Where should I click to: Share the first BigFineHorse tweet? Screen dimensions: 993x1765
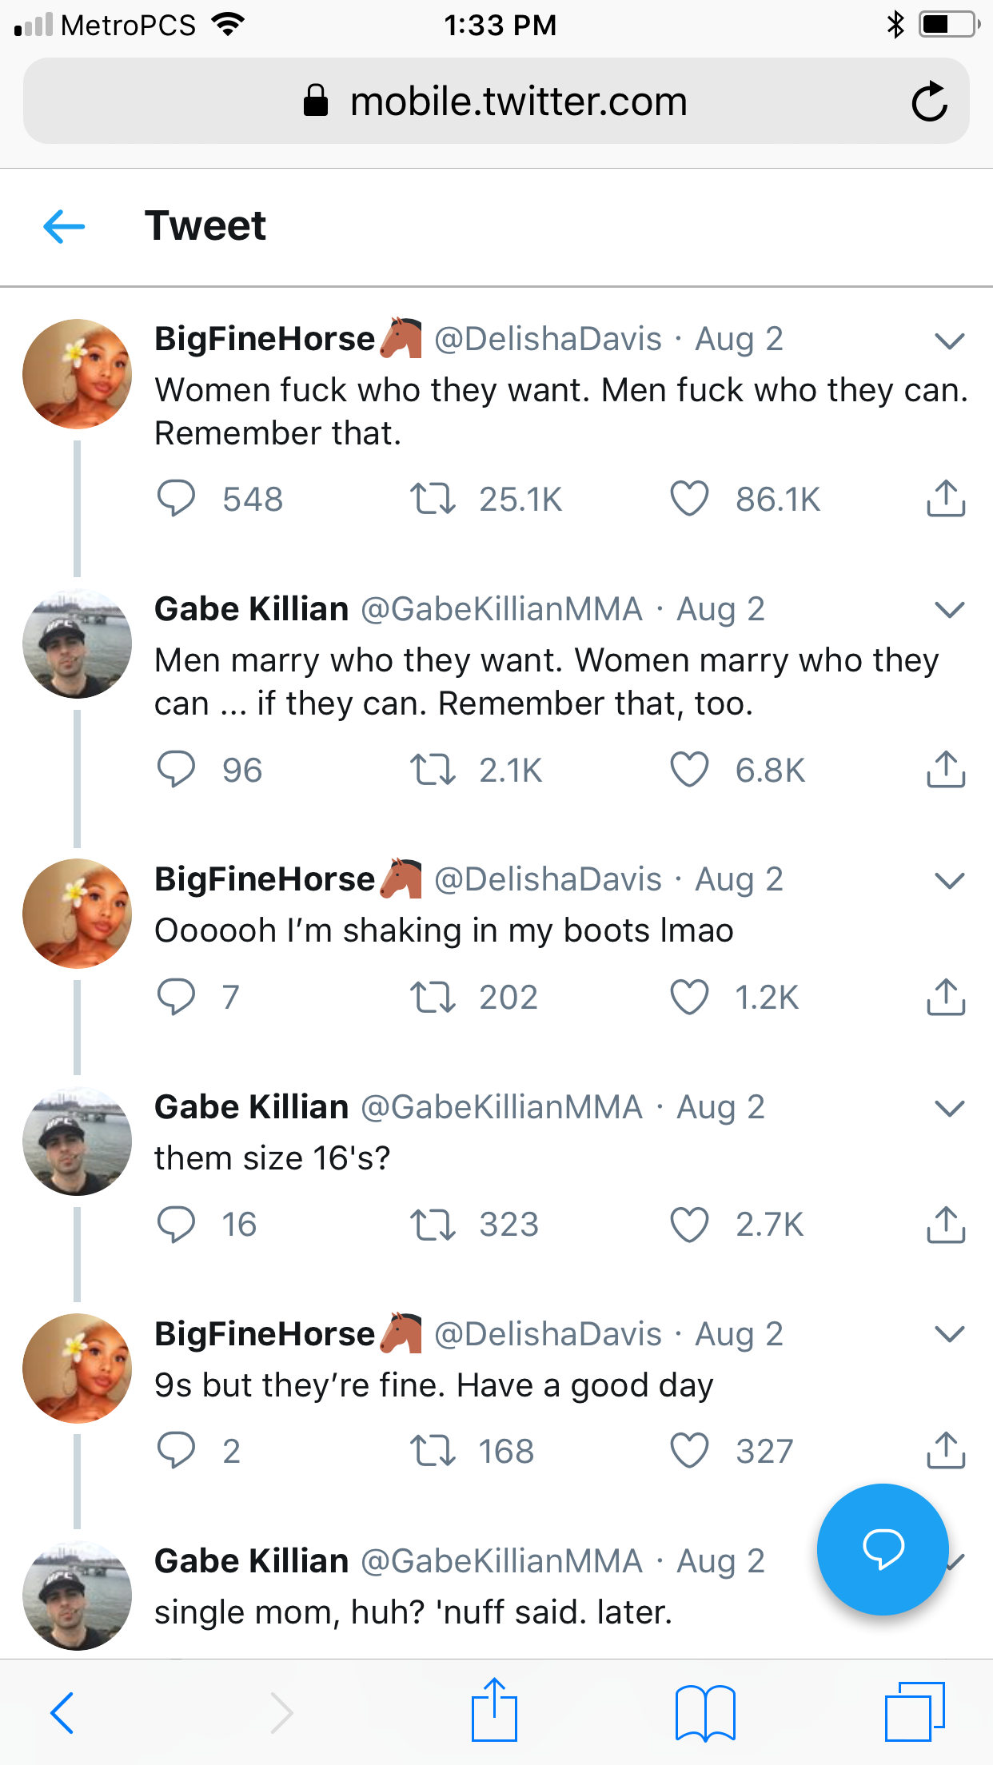pos(946,499)
